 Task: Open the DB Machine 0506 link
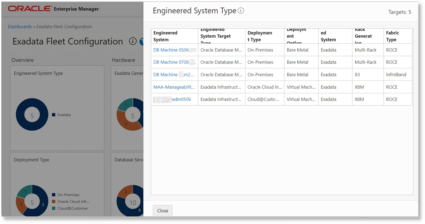(174, 50)
